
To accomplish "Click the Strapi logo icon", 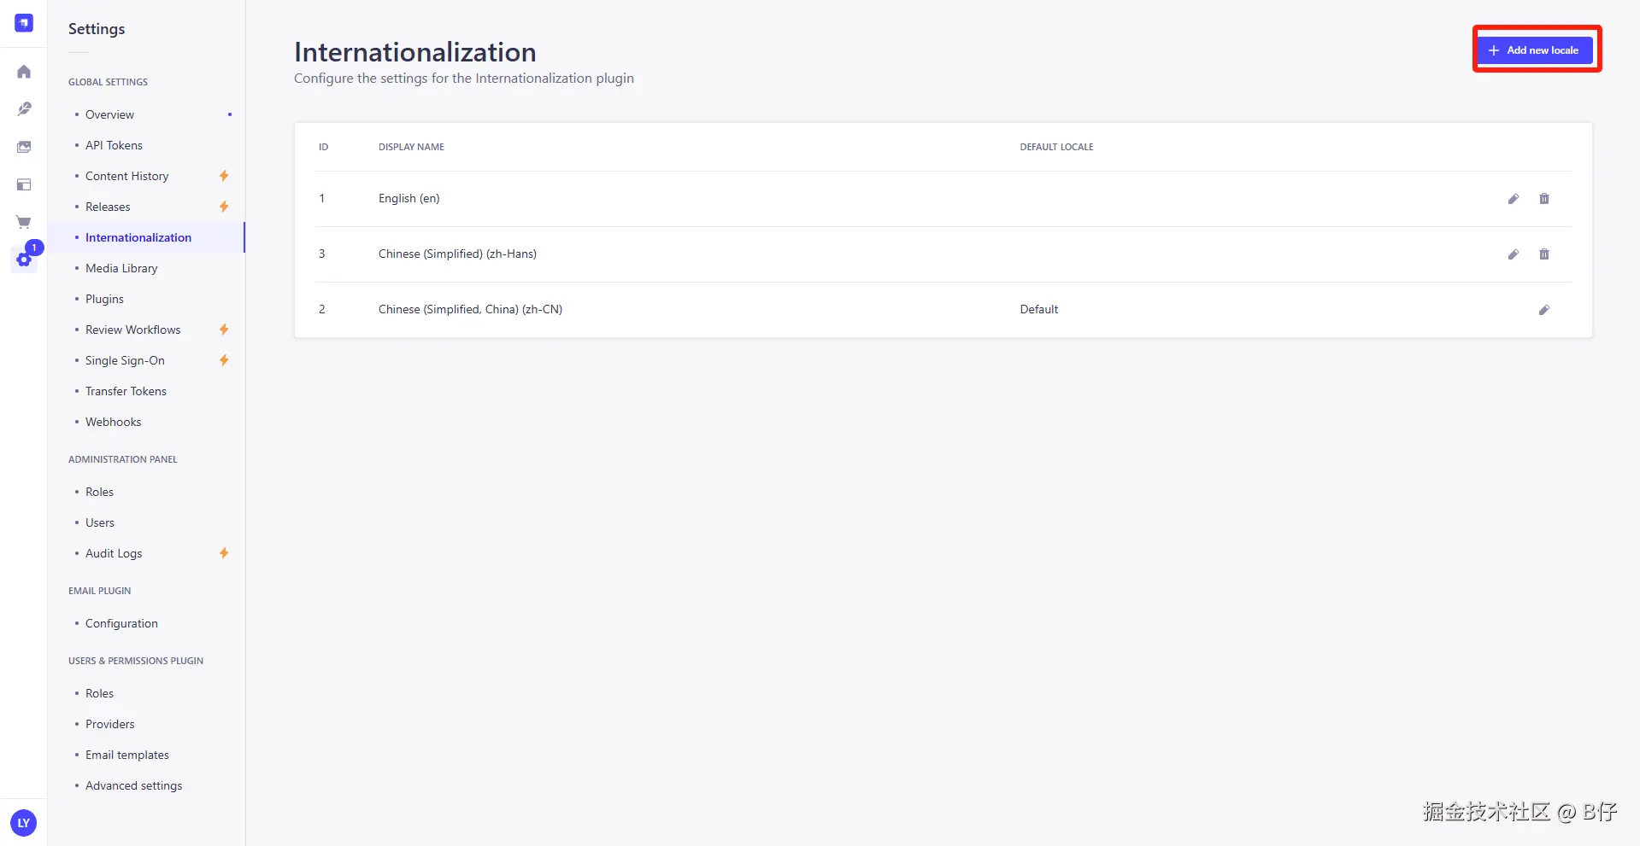I will coord(24,23).
